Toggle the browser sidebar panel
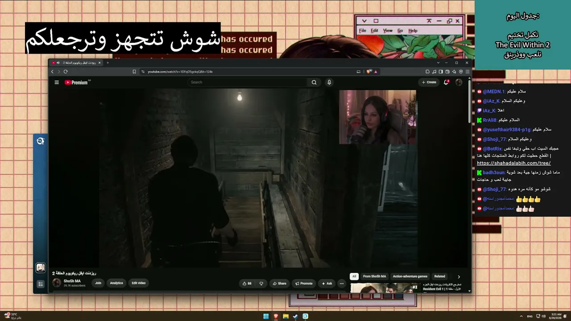The width and height of the screenshot is (571, 321). click(x=441, y=71)
